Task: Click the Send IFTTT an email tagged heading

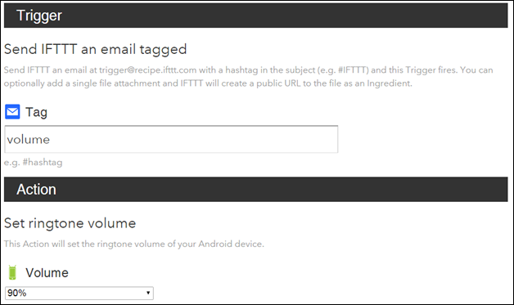Action: pyautogui.click(x=96, y=49)
